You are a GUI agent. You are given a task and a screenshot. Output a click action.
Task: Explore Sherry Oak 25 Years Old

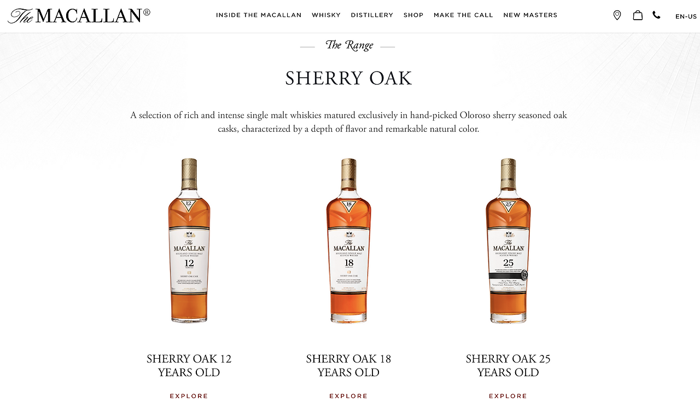coord(508,396)
